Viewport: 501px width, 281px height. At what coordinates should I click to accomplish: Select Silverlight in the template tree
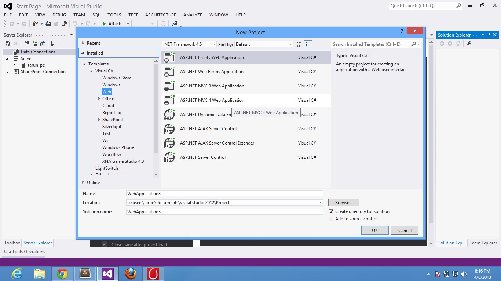click(112, 127)
